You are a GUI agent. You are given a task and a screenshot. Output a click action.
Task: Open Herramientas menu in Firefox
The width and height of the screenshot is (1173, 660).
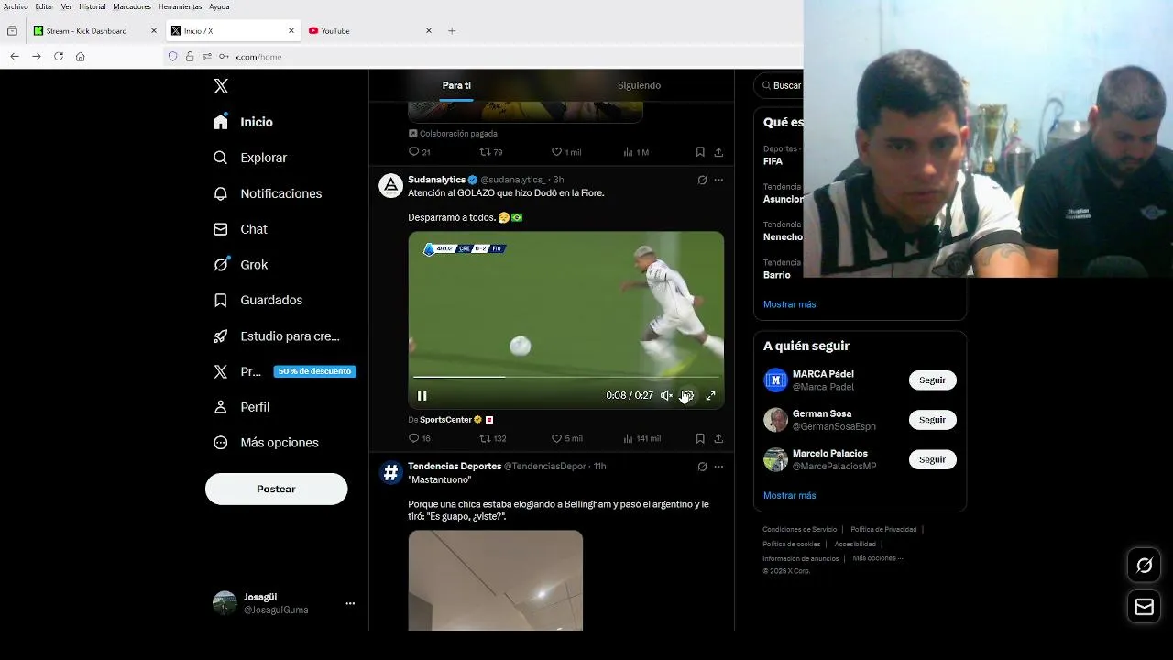pyautogui.click(x=180, y=6)
